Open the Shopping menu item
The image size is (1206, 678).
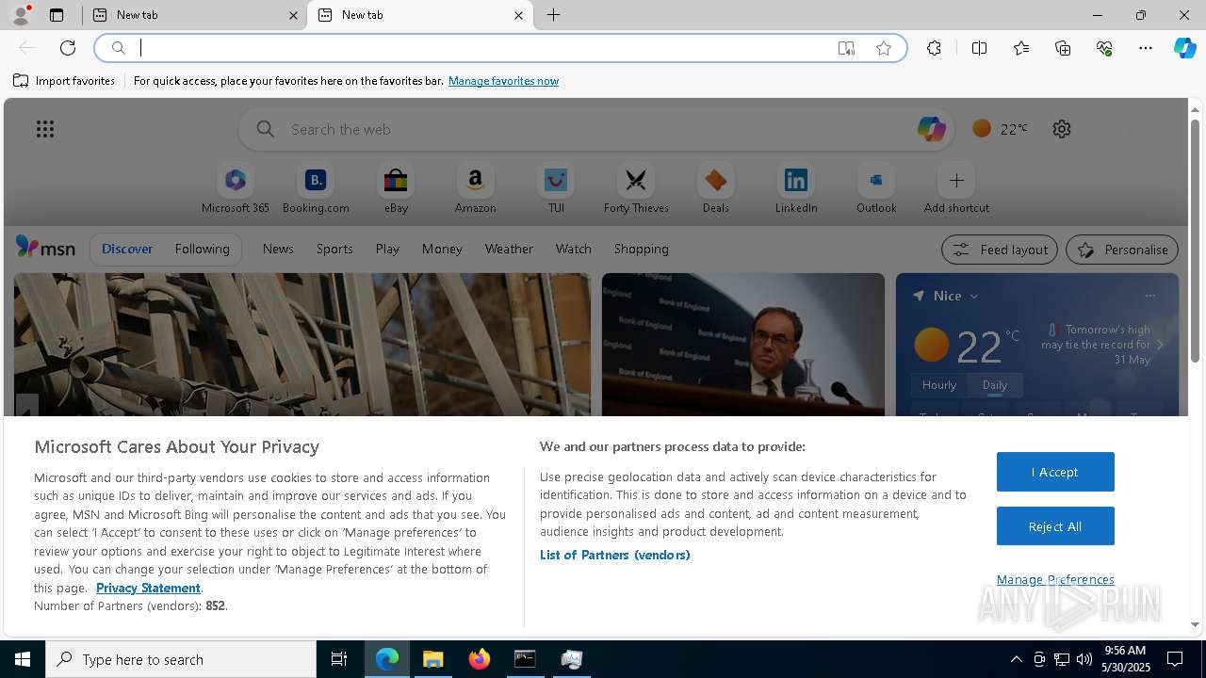(x=642, y=249)
